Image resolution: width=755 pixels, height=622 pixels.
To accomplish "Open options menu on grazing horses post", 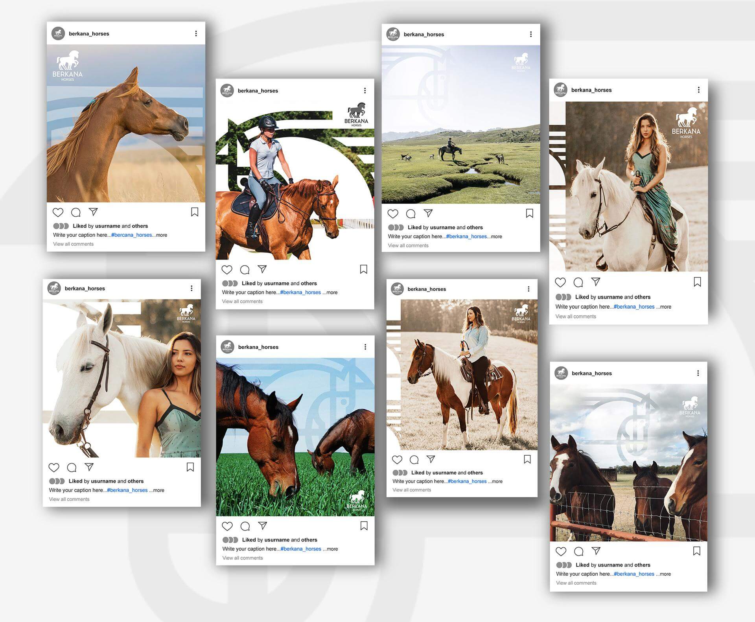I will click(365, 347).
